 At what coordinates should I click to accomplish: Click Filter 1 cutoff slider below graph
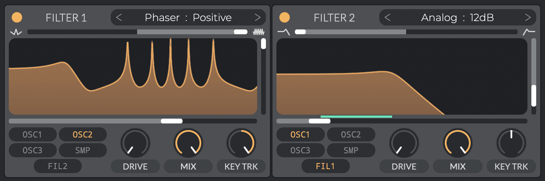coord(133,121)
